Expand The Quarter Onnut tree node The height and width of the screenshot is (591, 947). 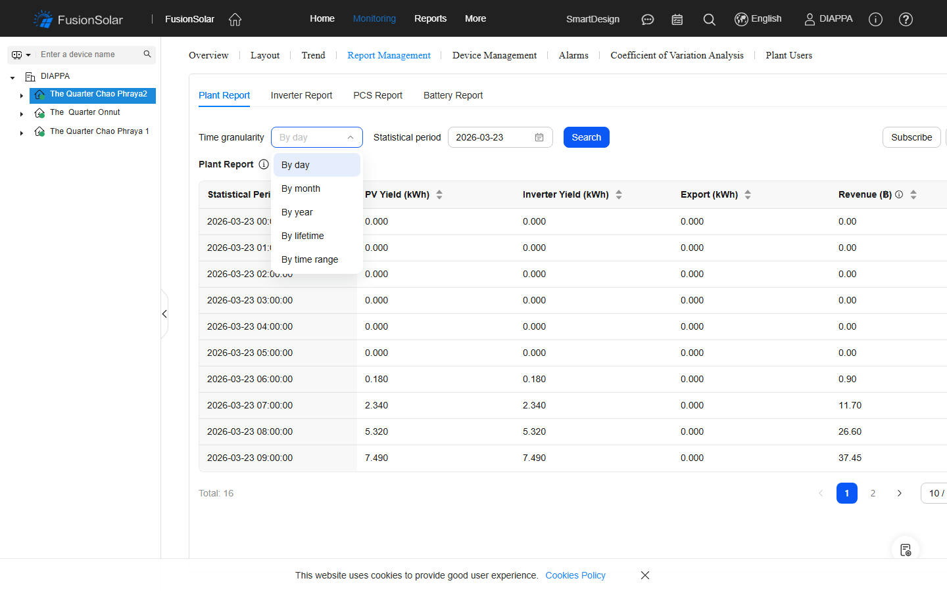[x=22, y=114]
